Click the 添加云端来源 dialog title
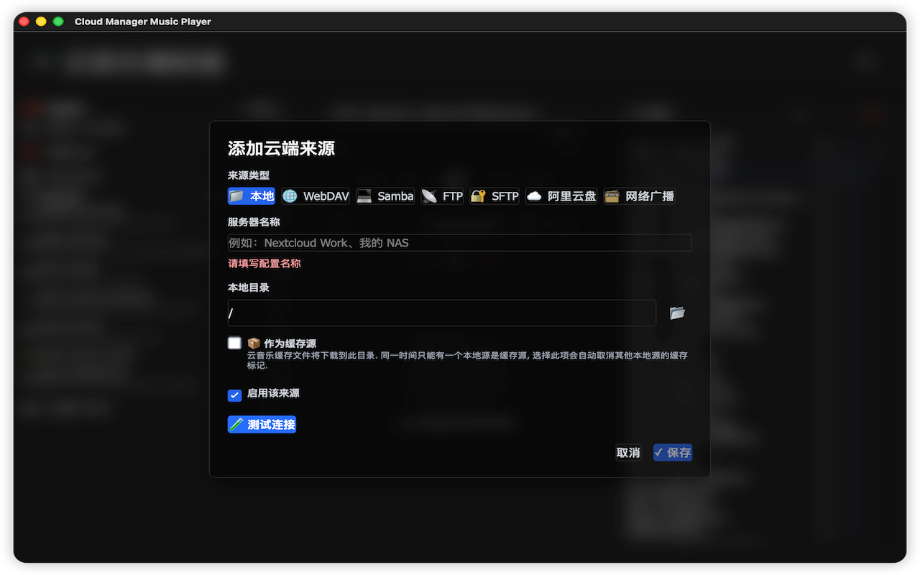 pyautogui.click(x=282, y=149)
